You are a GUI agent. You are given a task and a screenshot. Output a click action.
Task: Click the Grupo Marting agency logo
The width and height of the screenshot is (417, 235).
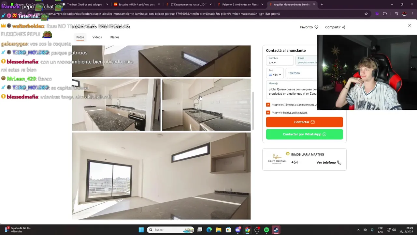click(x=277, y=159)
